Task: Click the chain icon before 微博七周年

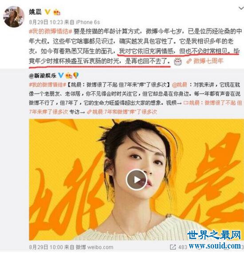Action: click(189, 61)
